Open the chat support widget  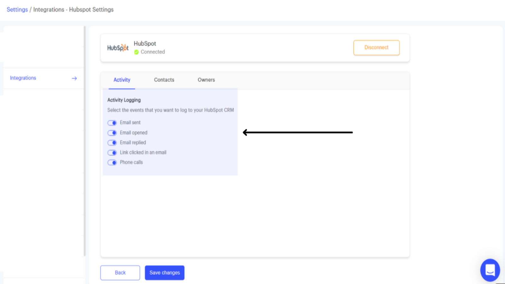coord(490,270)
